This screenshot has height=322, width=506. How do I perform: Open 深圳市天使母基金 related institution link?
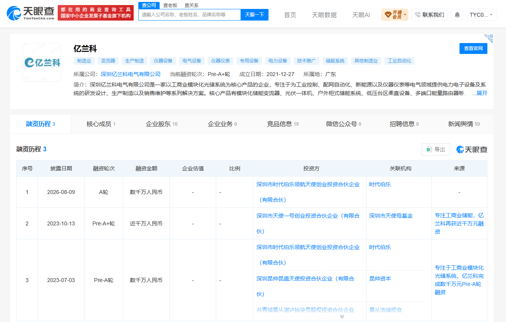tap(391, 216)
